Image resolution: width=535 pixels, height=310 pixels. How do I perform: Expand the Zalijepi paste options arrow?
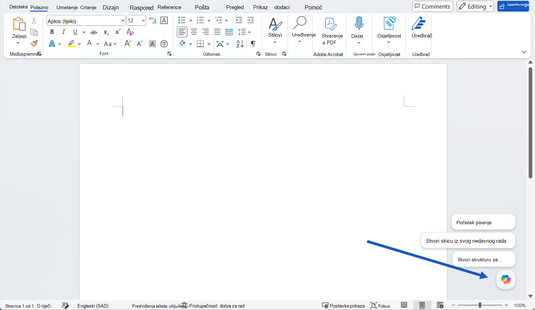pyautogui.click(x=18, y=43)
